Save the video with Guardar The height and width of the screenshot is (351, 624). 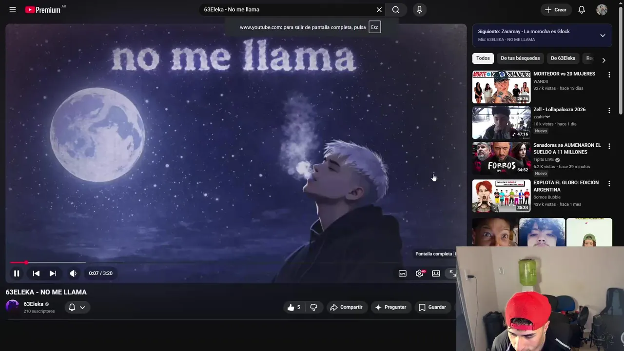[432, 307]
